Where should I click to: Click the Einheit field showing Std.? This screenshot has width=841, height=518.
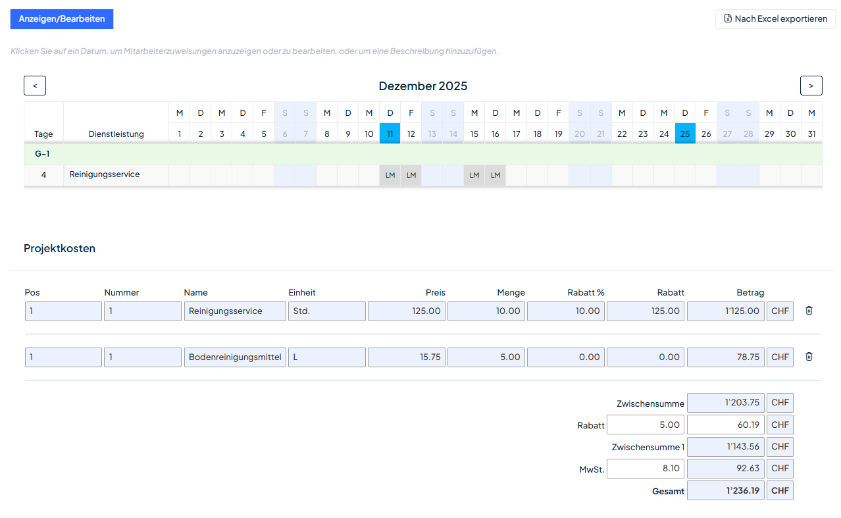point(326,311)
